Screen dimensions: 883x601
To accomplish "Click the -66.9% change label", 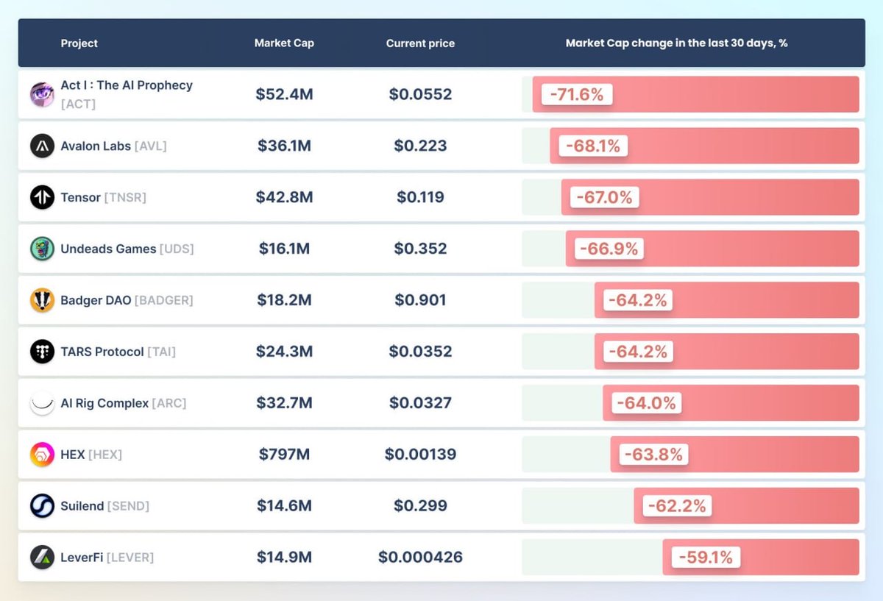I will (x=609, y=249).
